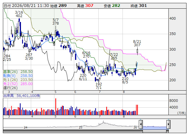Click the 210 8/5 low label
The image size is (190, 136).
[x=125, y=80]
